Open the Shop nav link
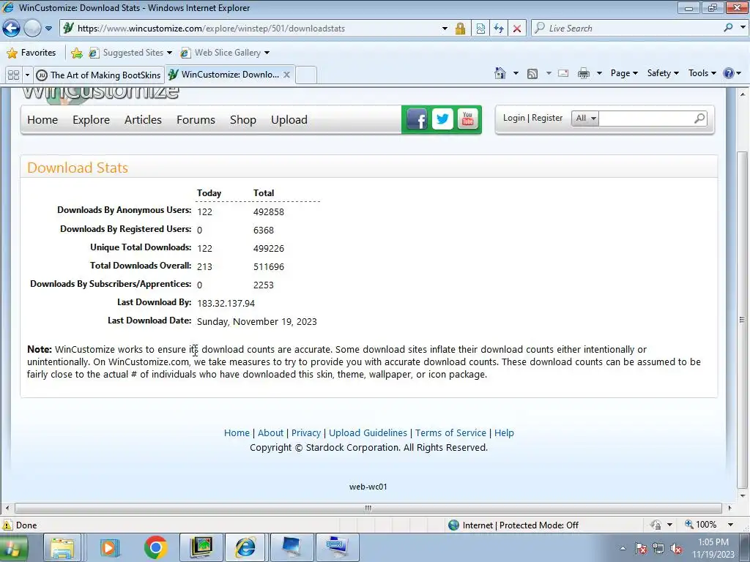Screen dimensions: 750x562 243,120
